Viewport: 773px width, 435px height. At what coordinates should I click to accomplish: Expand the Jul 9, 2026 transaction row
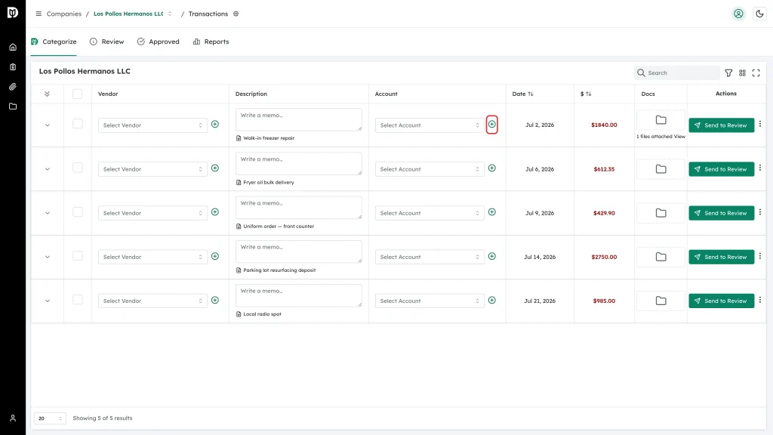pyautogui.click(x=48, y=213)
